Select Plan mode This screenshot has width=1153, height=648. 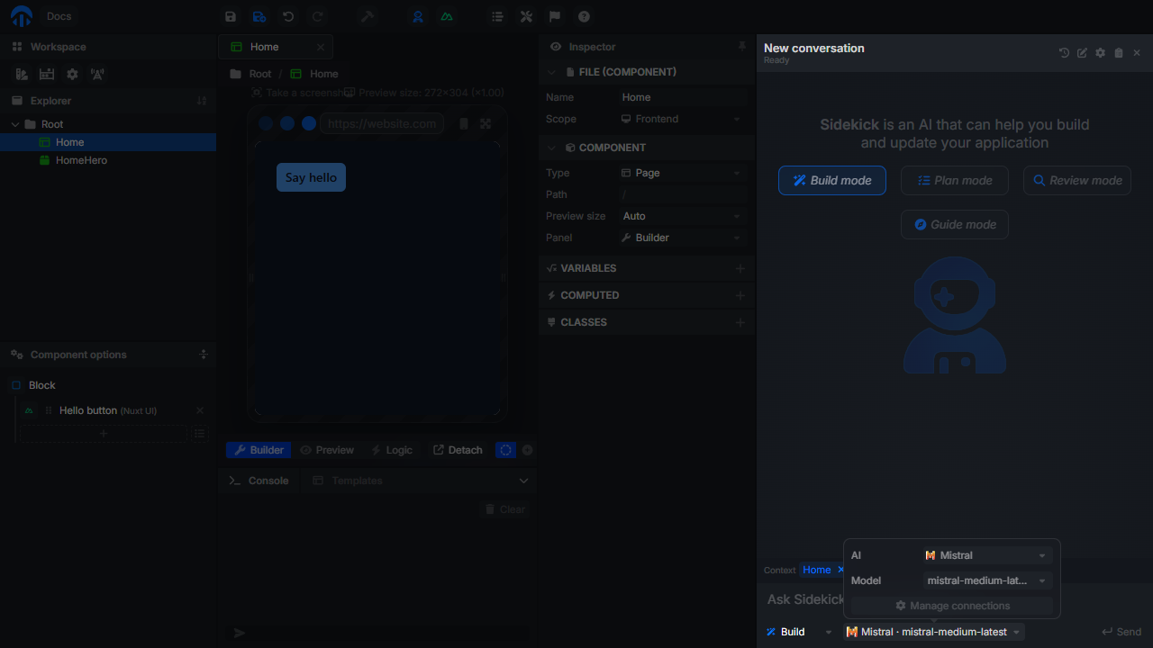click(x=955, y=180)
